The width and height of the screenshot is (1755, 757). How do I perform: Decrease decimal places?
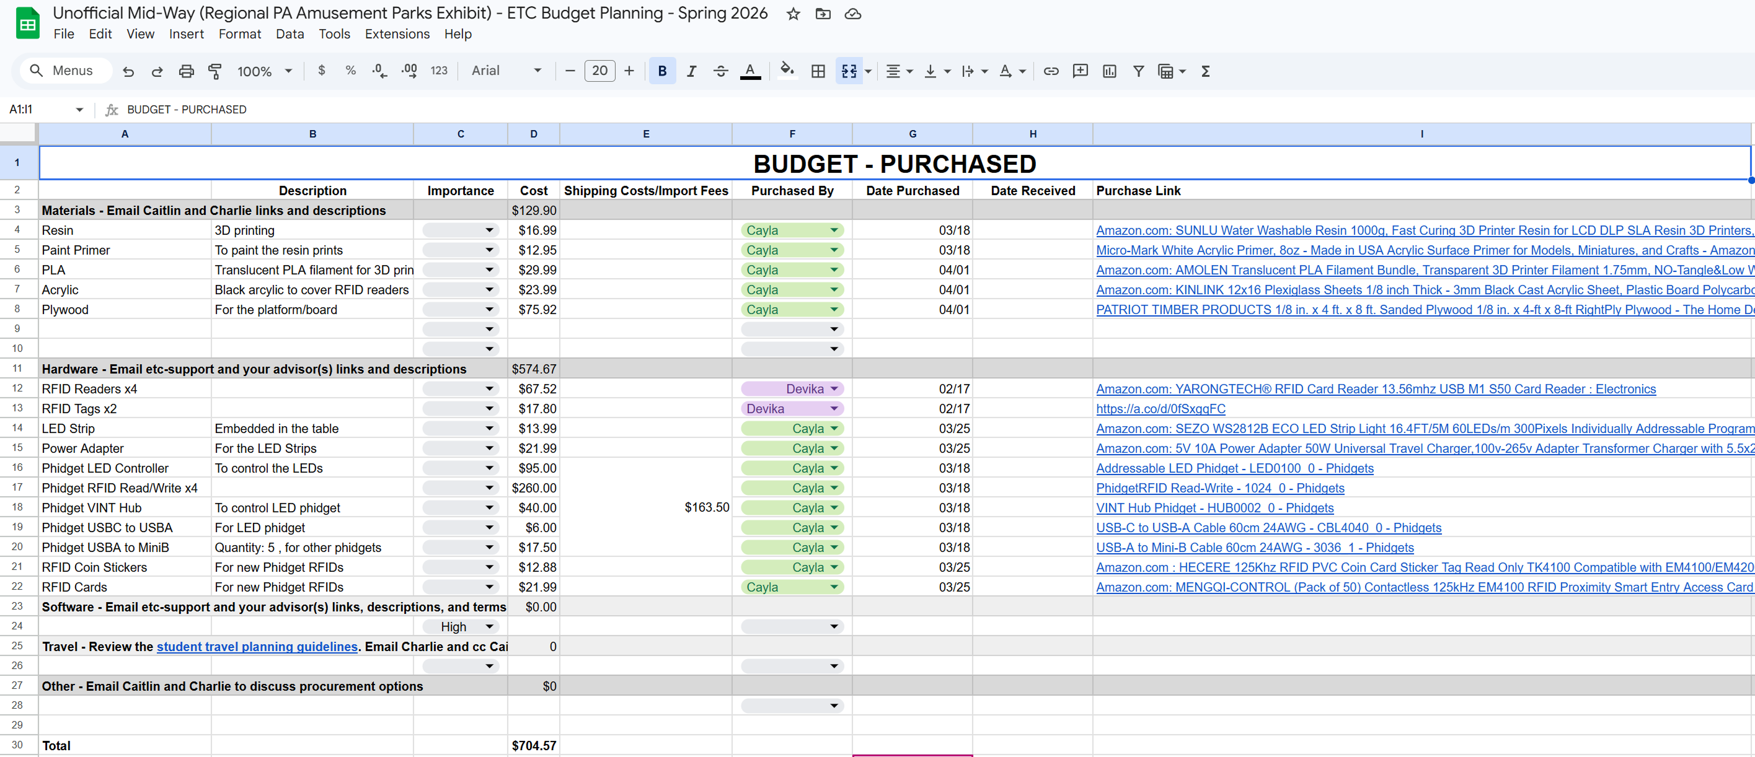click(379, 70)
